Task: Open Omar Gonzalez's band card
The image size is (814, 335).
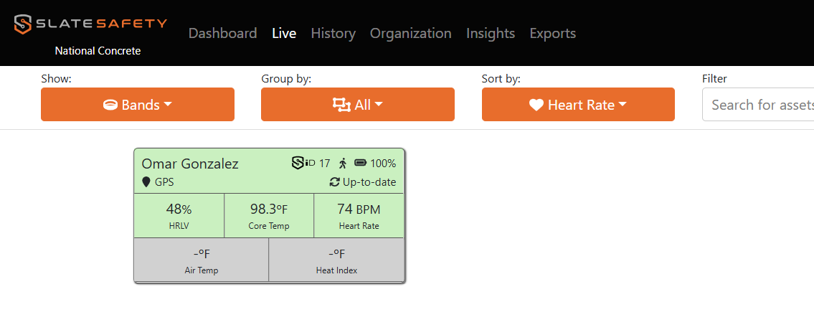Action: [x=269, y=215]
